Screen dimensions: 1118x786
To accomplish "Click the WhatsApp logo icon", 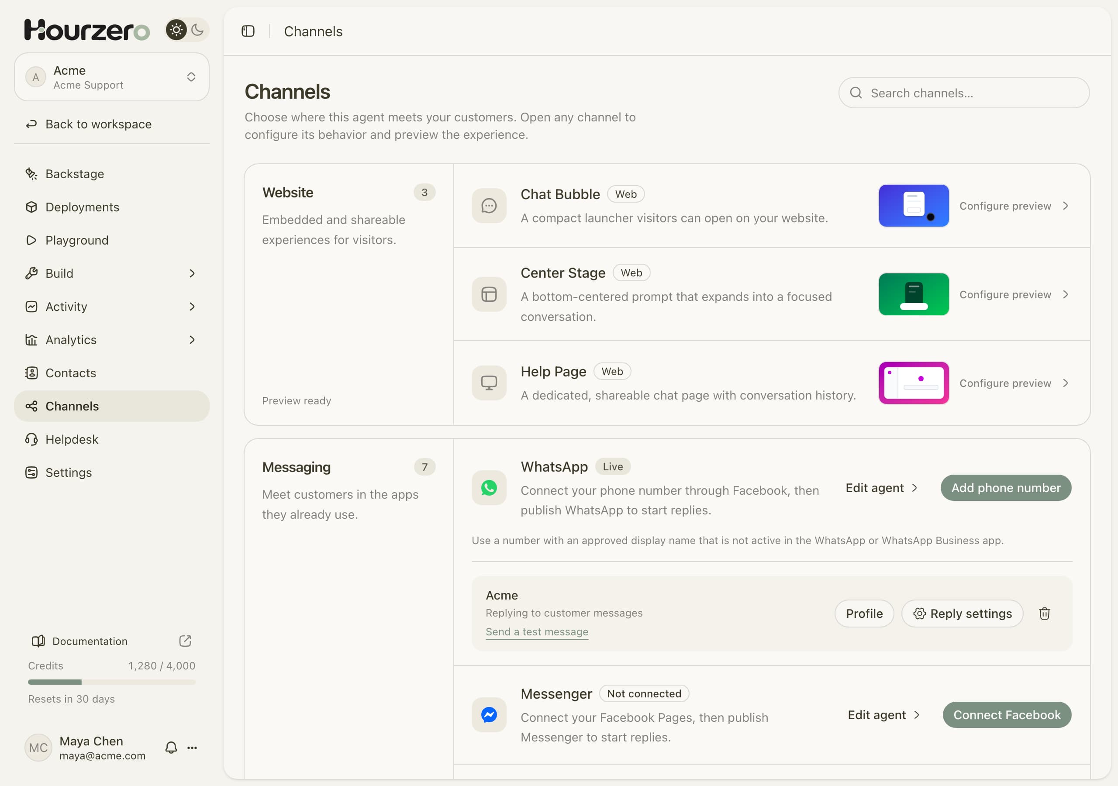I will [489, 487].
